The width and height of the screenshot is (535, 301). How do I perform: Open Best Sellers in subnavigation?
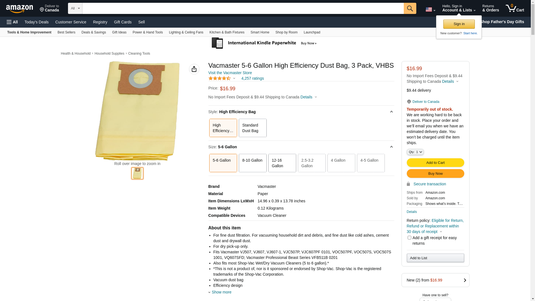click(x=66, y=32)
